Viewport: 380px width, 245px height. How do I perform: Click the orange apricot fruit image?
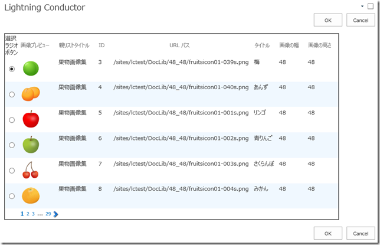pyautogui.click(x=31, y=94)
